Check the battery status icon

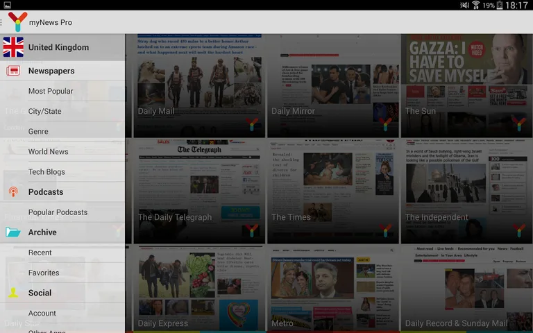coord(500,5)
